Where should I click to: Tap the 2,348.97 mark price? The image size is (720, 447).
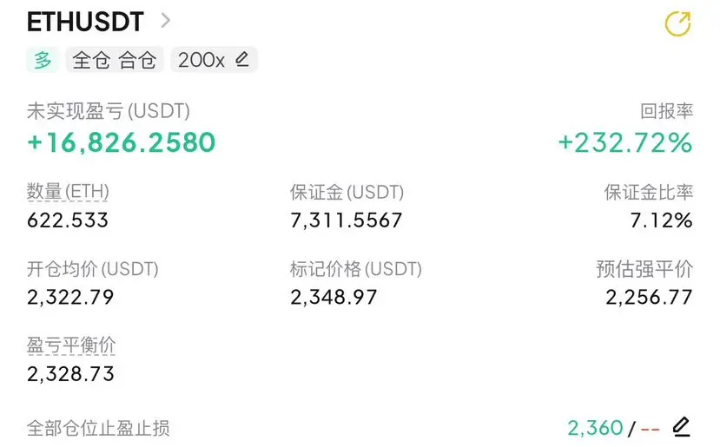pyautogui.click(x=334, y=297)
